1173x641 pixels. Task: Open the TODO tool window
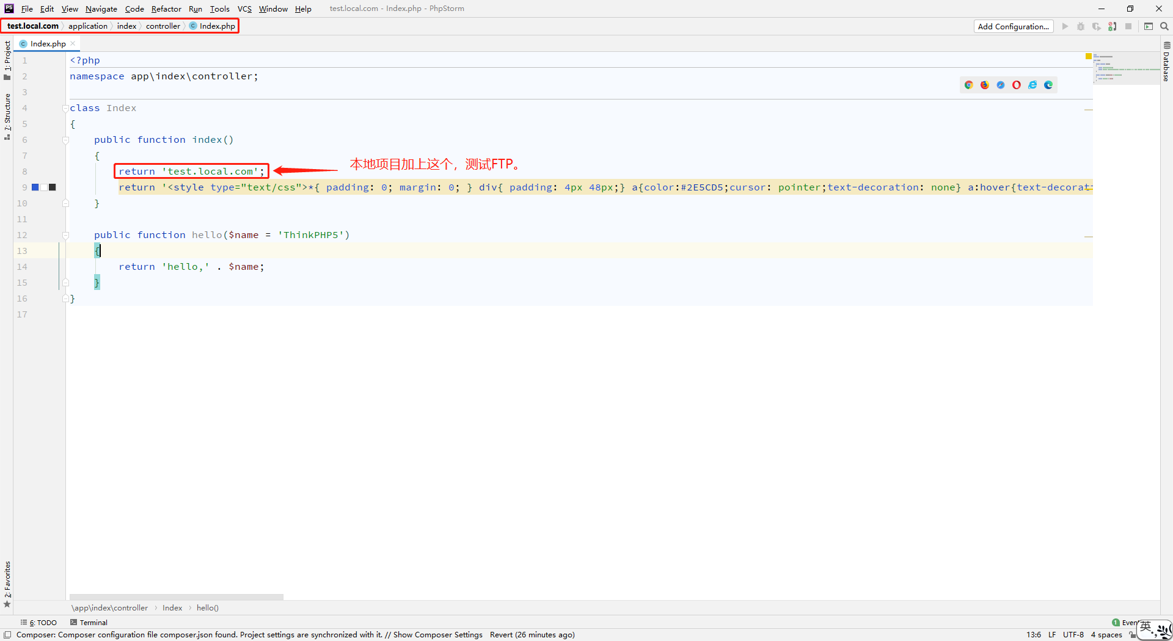38,623
